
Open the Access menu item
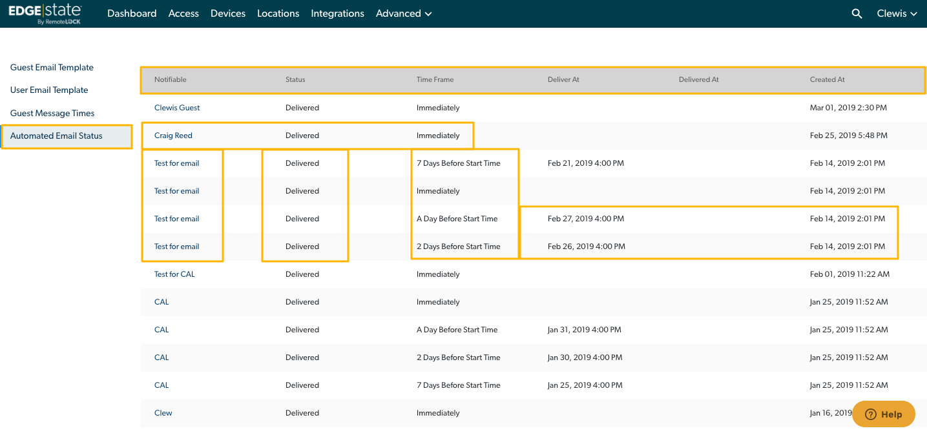coord(183,14)
